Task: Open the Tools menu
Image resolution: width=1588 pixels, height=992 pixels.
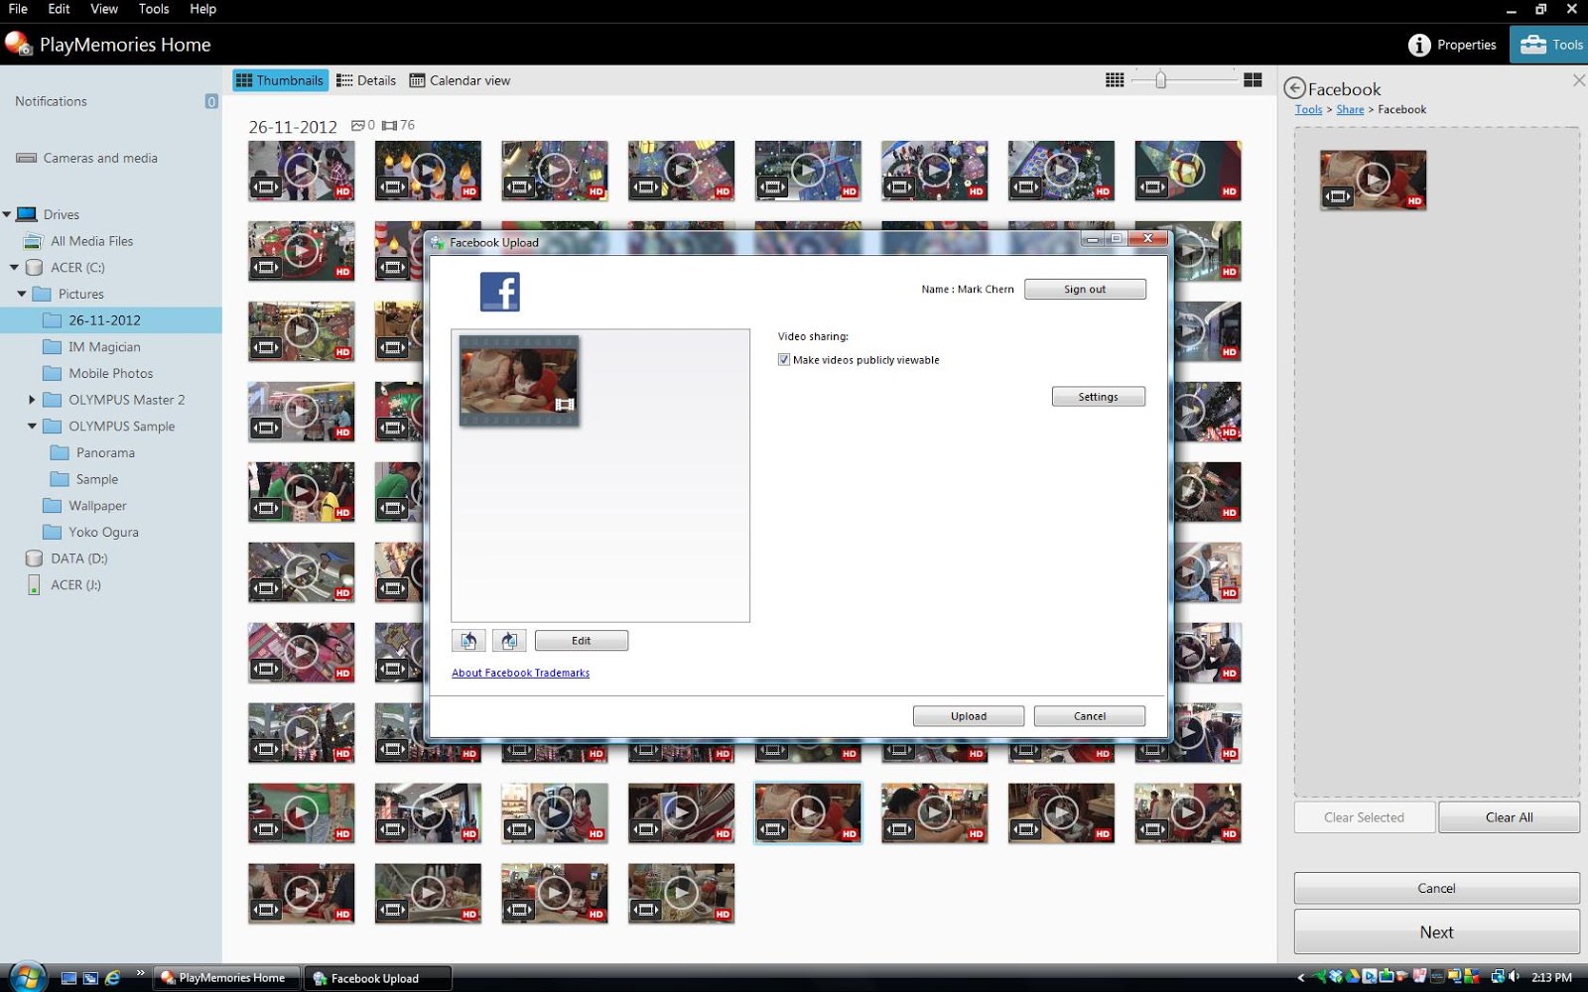Action: pos(154,9)
